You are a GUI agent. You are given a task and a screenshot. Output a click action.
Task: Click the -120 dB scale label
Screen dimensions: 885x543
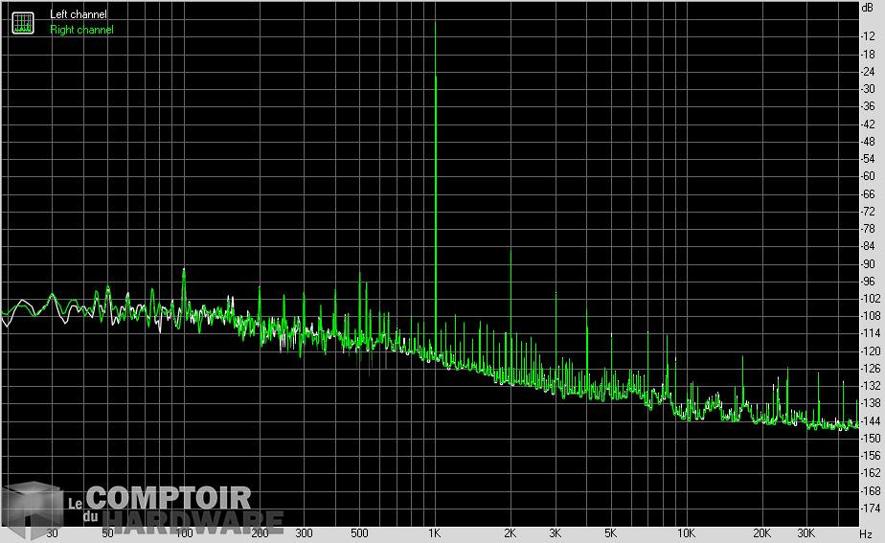868,351
